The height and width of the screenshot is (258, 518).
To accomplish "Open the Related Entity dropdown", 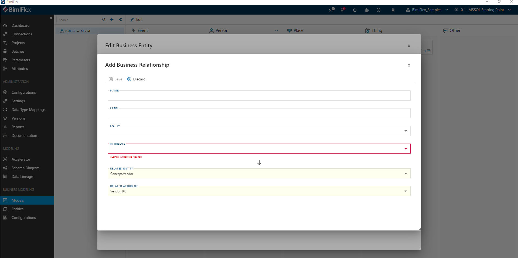I will tap(405, 174).
